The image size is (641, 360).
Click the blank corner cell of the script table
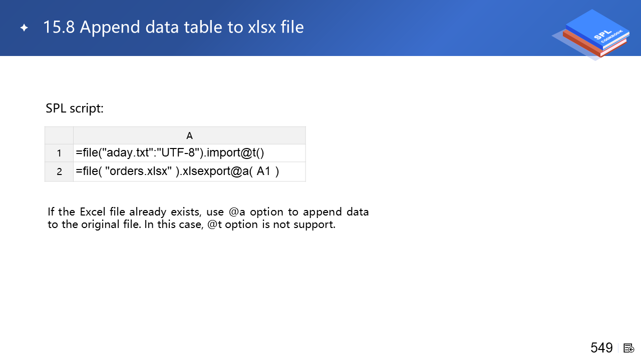(x=59, y=135)
